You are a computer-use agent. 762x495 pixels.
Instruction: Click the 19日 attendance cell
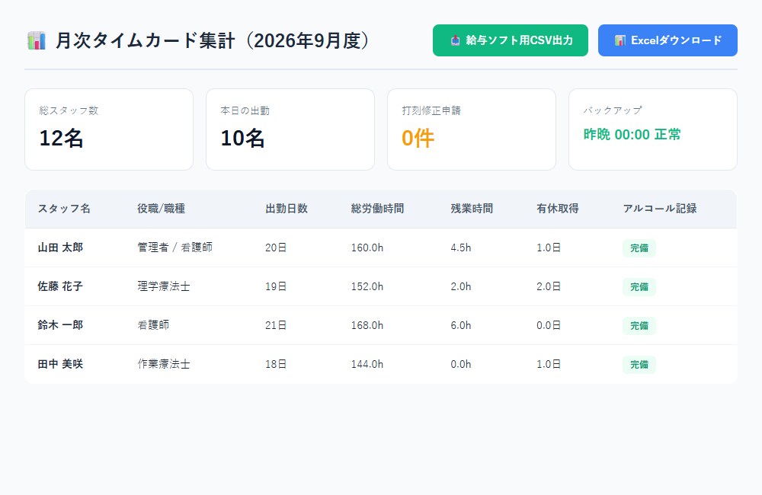point(276,286)
